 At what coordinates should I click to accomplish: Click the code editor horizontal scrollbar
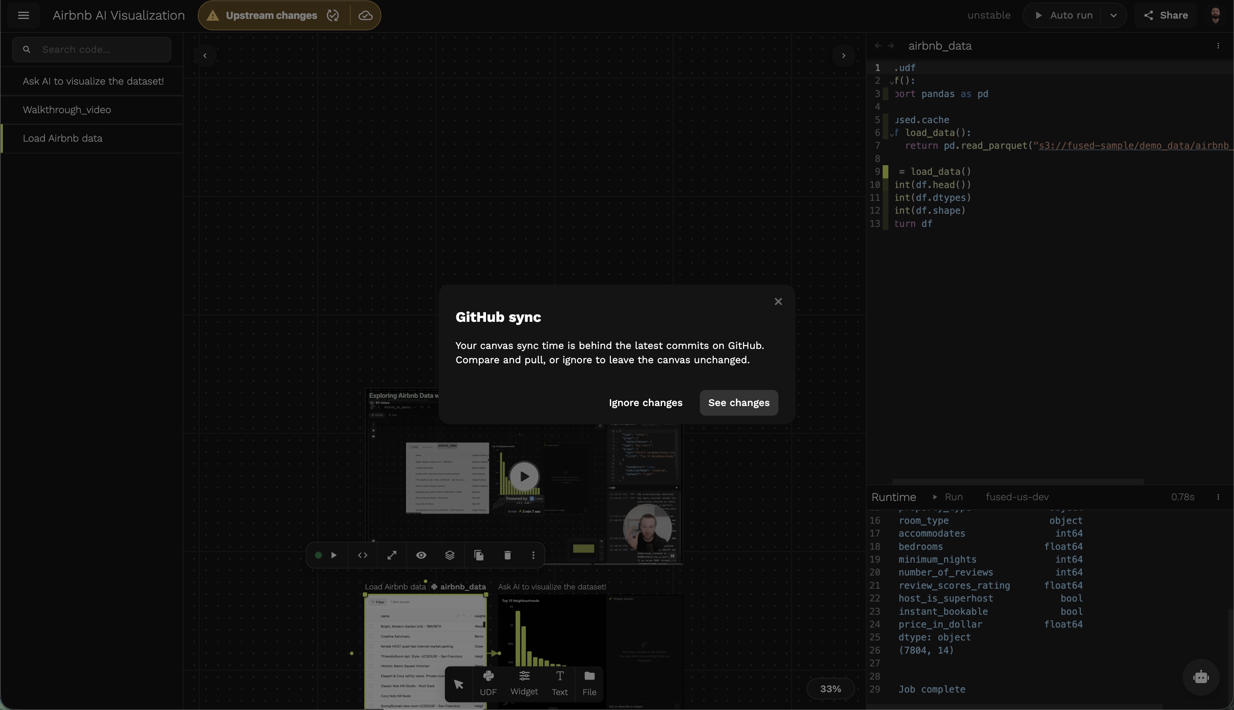click(x=1018, y=481)
